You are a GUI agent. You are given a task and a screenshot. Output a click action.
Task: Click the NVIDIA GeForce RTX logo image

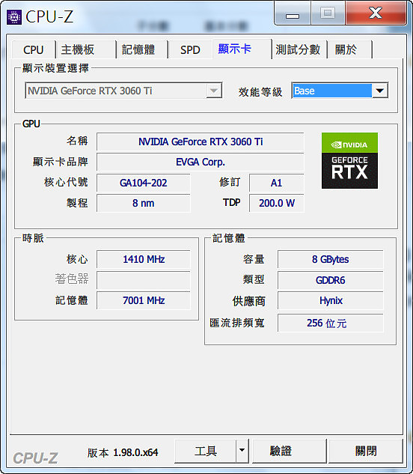coord(349,160)
